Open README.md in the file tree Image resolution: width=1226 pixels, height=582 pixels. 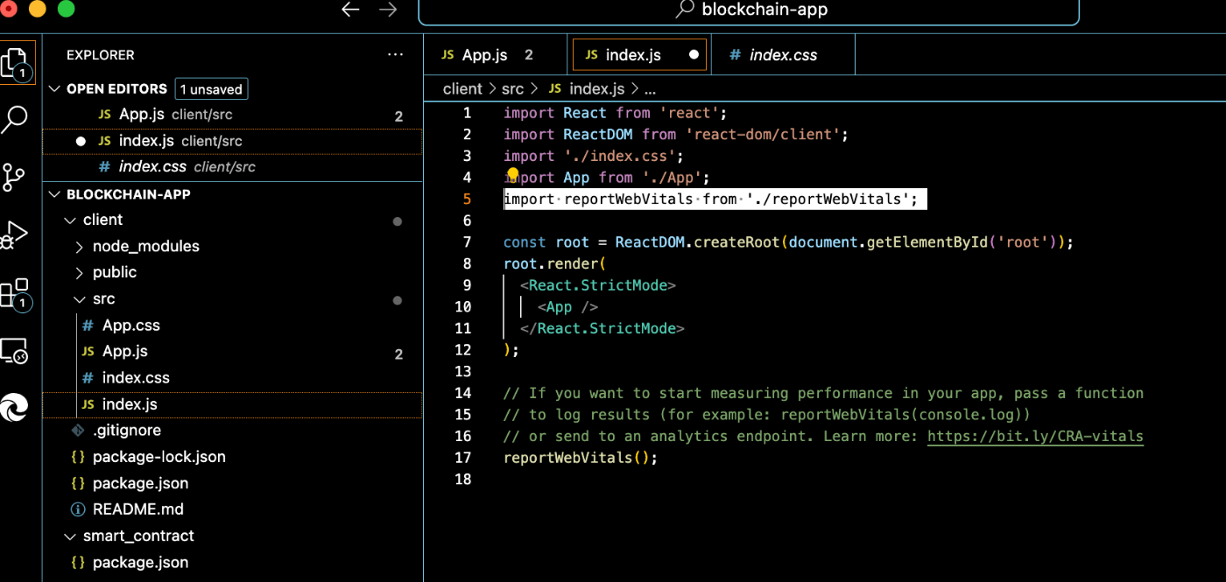click(137, 509)
